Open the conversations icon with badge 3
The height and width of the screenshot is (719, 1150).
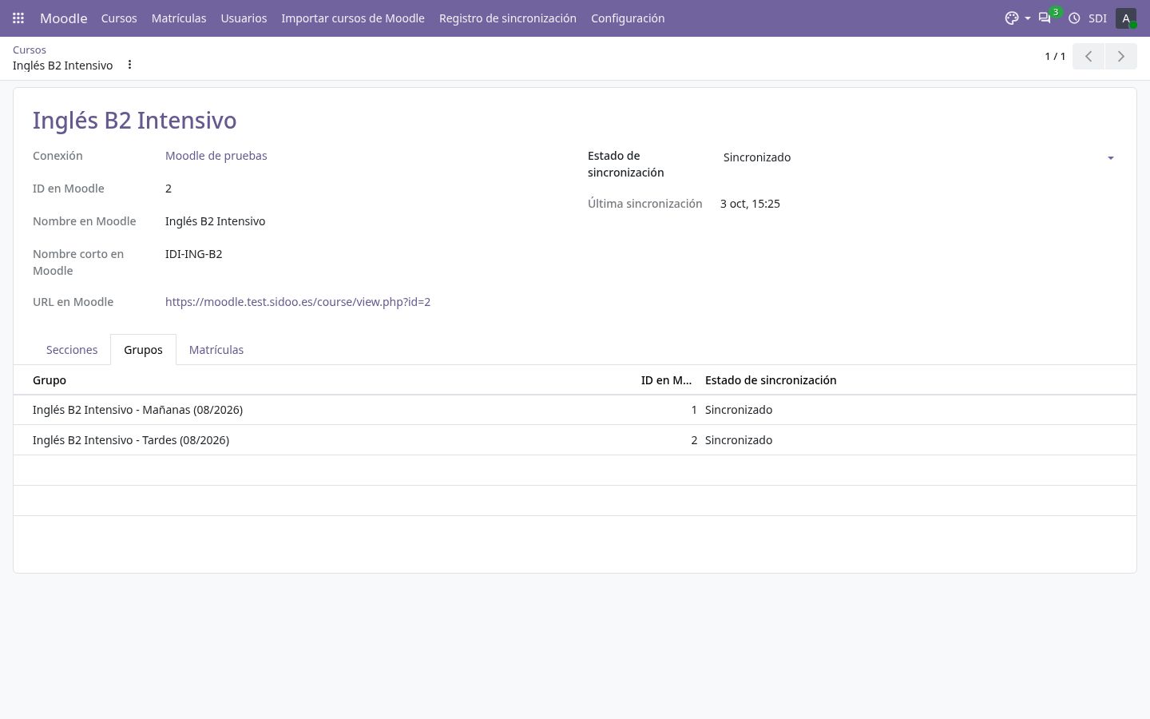point(1045,18)
